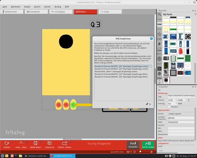Open the Drehen options arrow

click(12, 142)
